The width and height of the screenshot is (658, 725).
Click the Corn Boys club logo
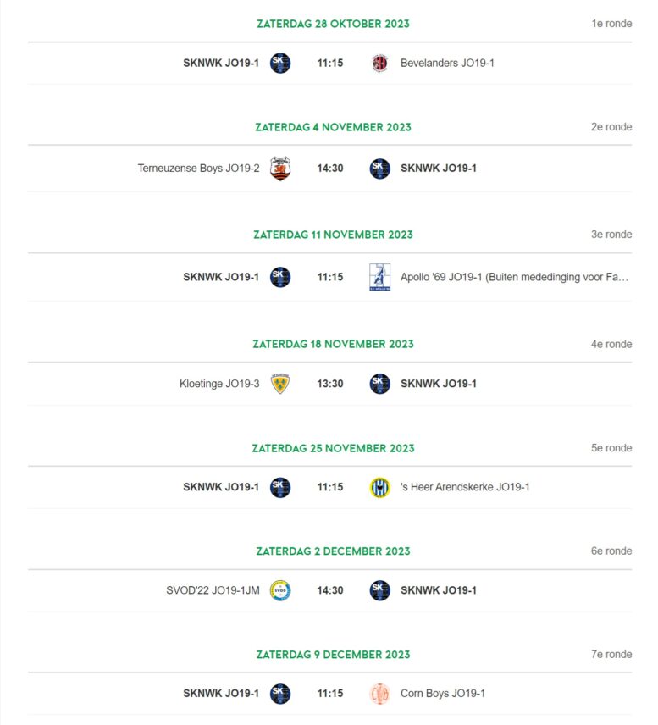coord(379,694)
